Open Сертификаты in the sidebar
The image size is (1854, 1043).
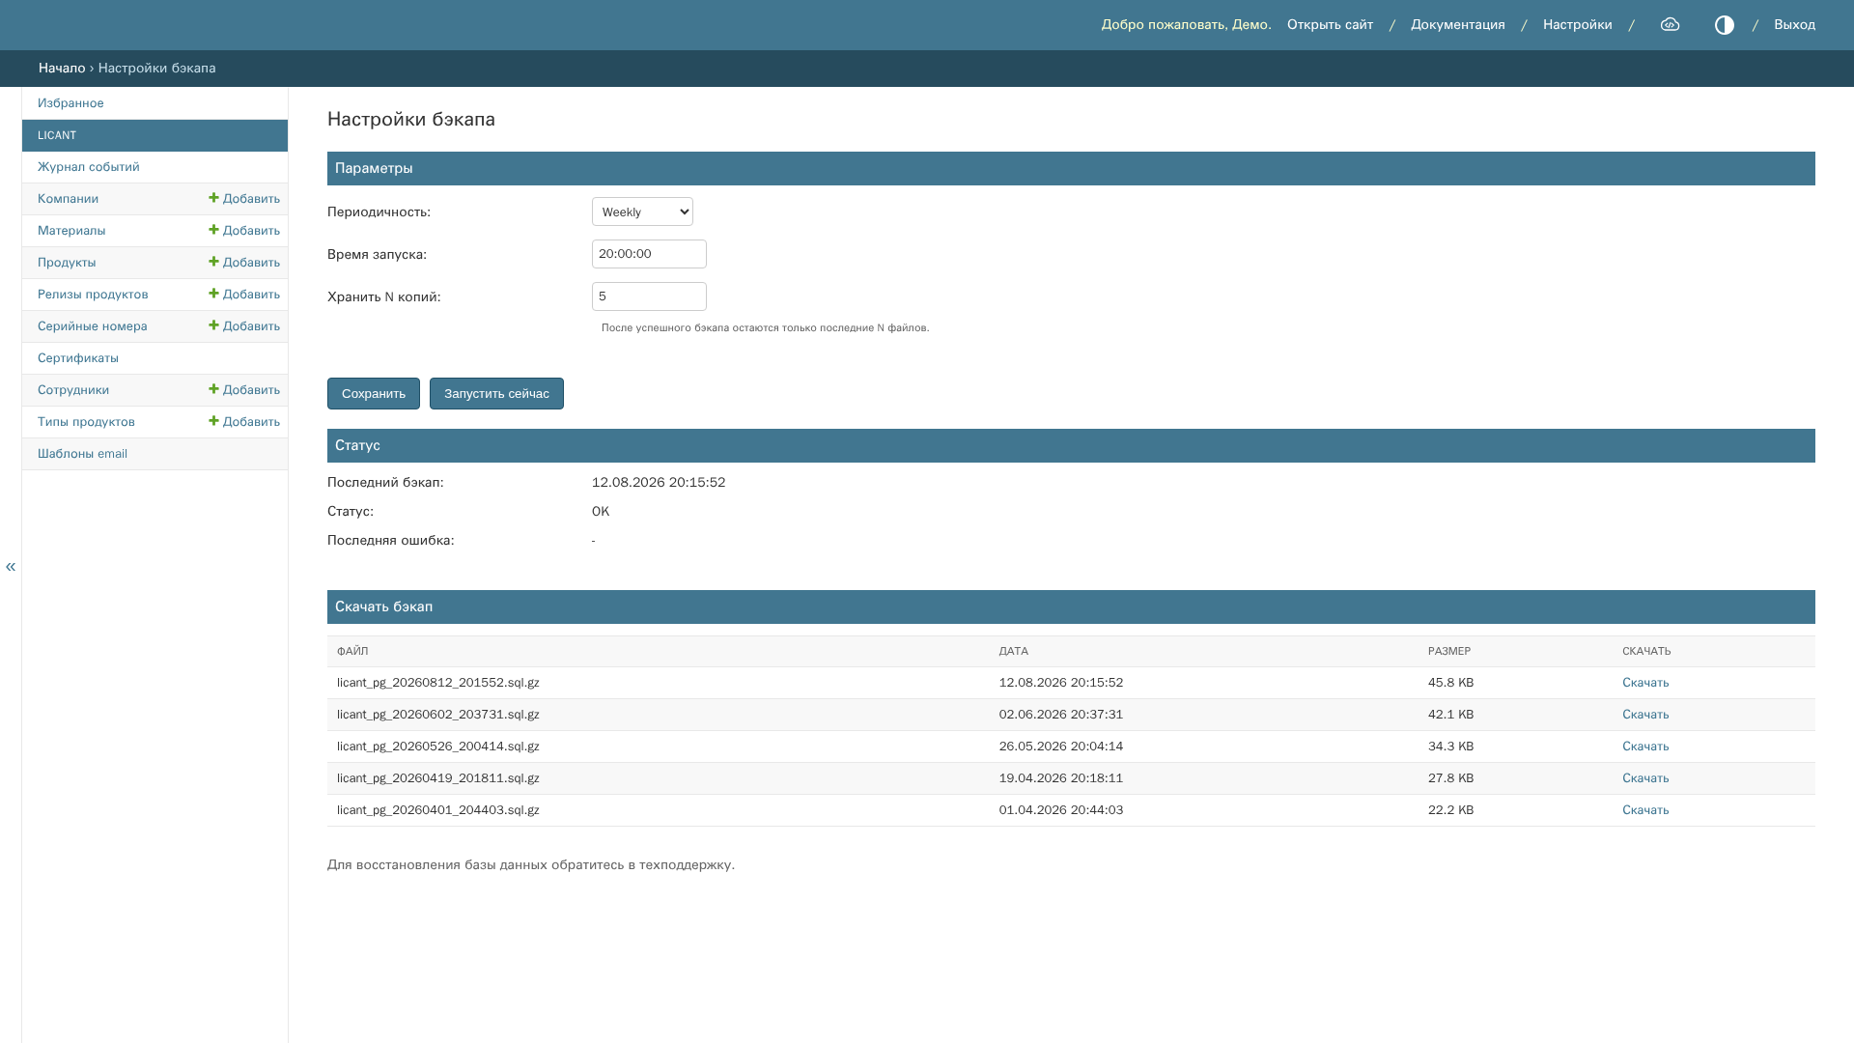[x=78, y=358]
